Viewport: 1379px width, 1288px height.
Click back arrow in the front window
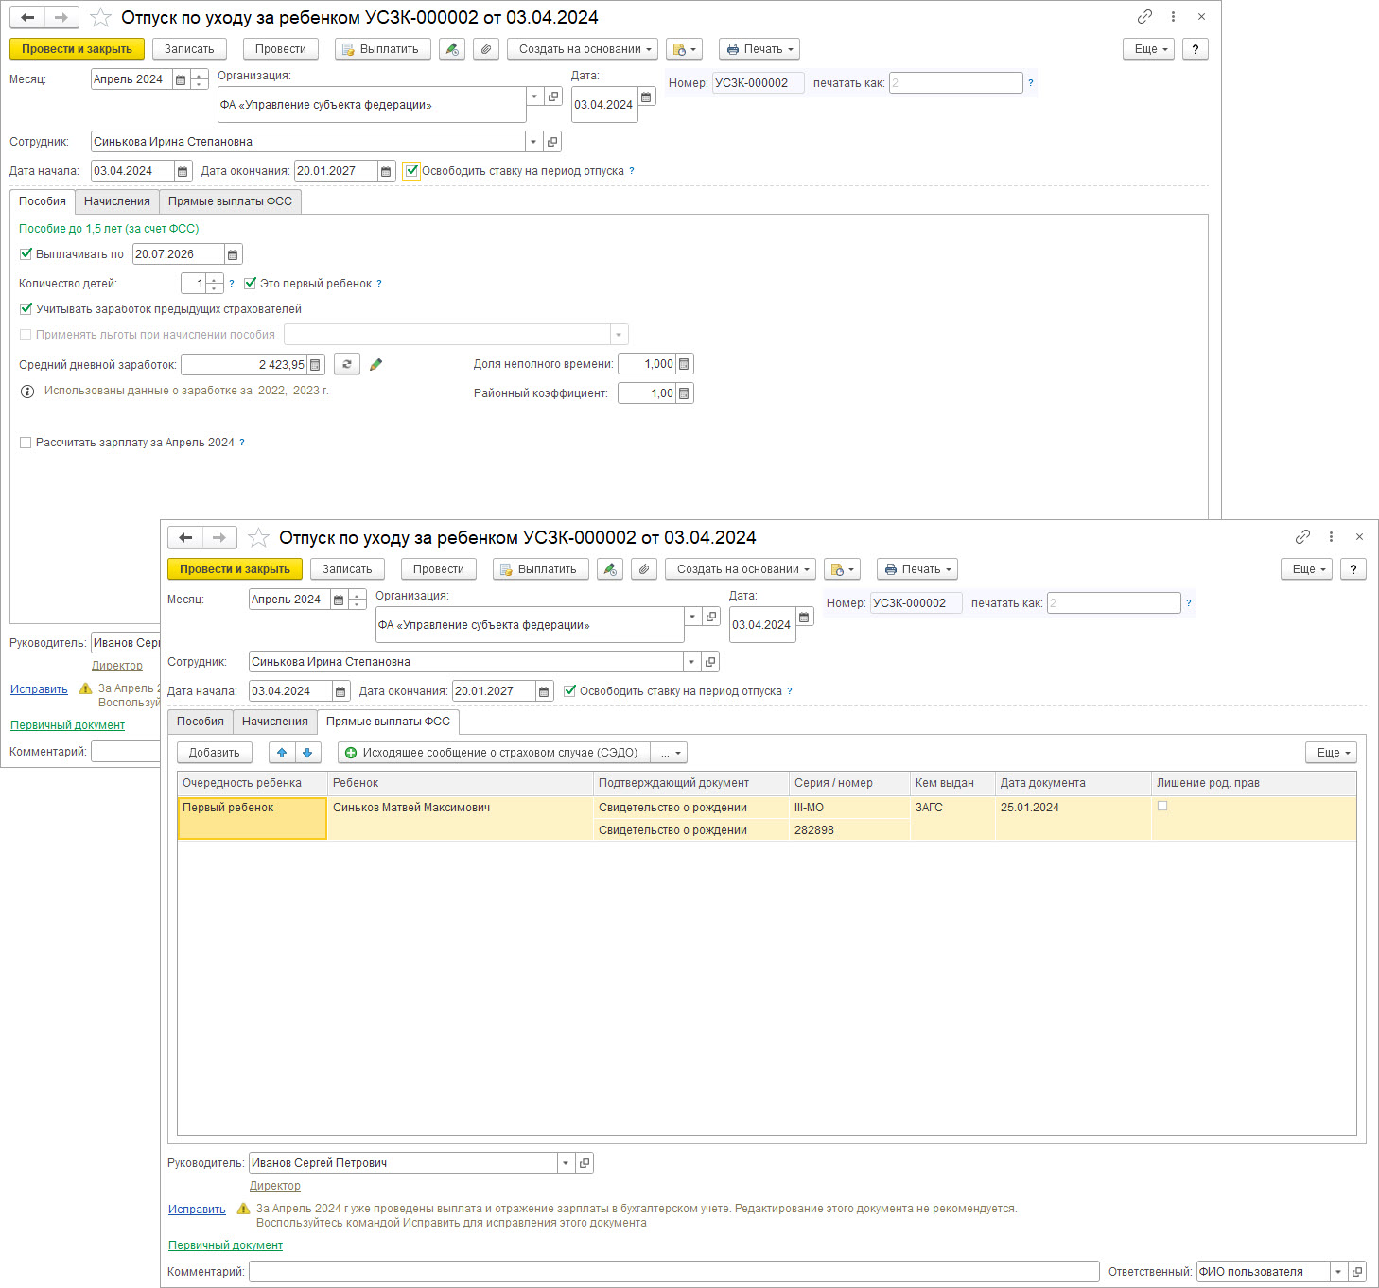pos(185,538)
